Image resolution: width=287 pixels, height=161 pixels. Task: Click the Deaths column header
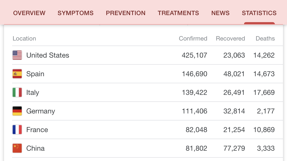tap(265, 38)
